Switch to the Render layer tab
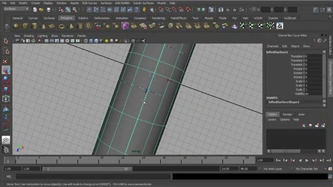333x187 pixels. (287, 114)
